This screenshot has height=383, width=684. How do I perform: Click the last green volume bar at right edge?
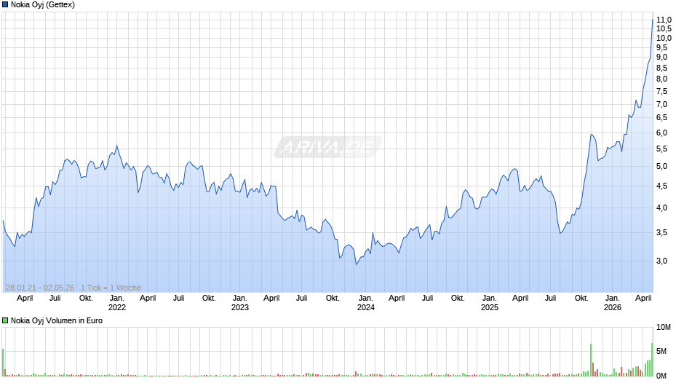click(652, 360)
